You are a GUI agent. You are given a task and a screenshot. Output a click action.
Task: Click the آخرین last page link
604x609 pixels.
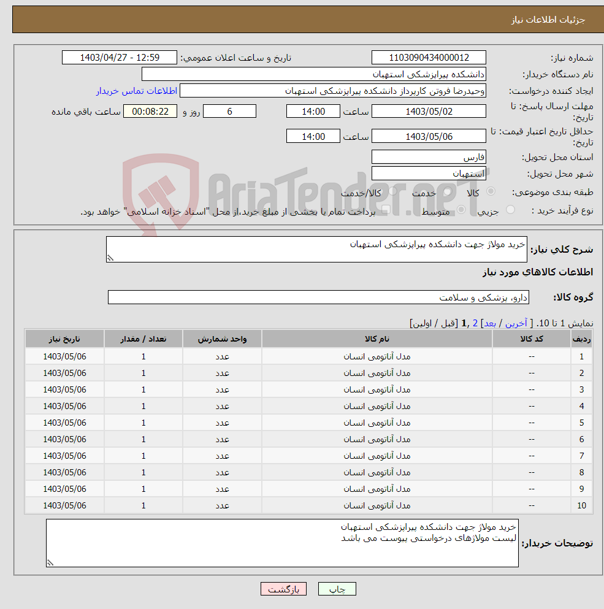(516, 323)
